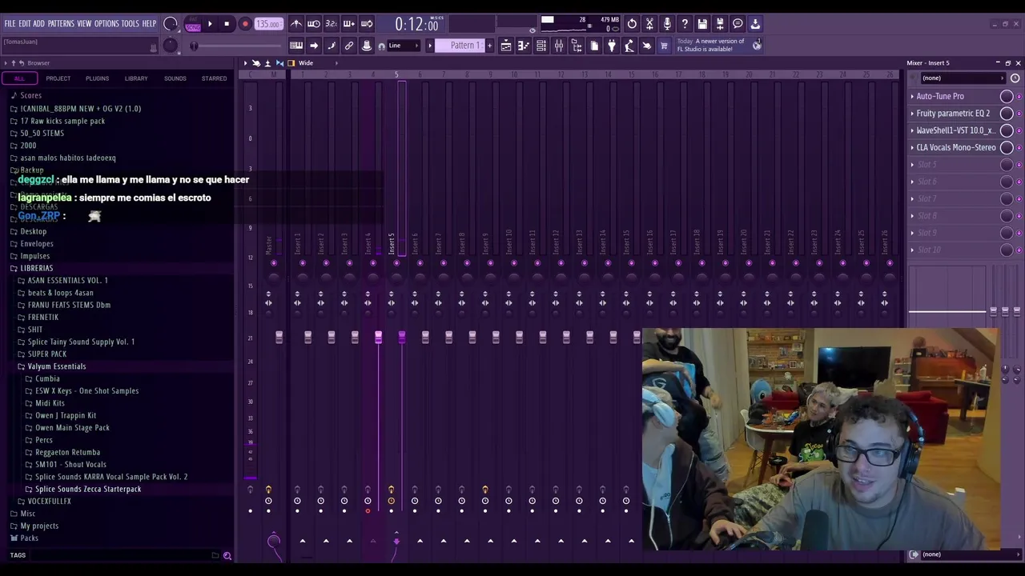Screen dimensions: 1025x576
Task: Open the Mixer view icon
Action: click(x=559, y=46)
